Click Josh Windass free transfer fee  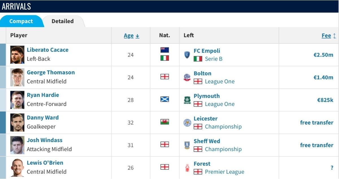coord(317,145)
